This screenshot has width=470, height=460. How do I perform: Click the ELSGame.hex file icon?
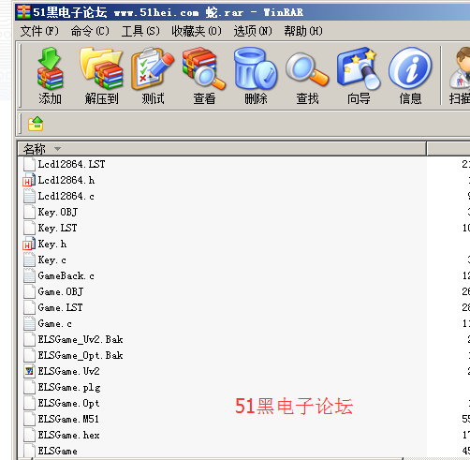tap(29, 435)
